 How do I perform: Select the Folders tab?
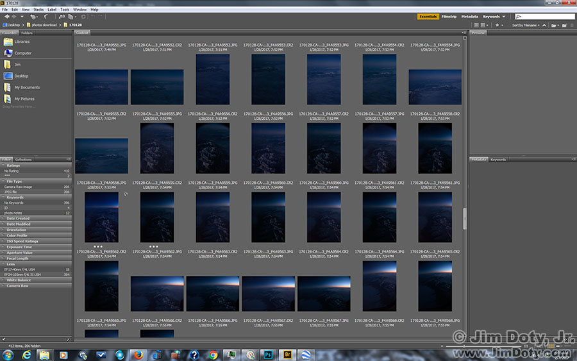27,33
